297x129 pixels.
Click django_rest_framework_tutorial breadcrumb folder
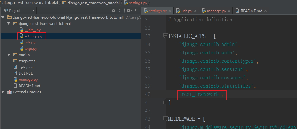94,3
